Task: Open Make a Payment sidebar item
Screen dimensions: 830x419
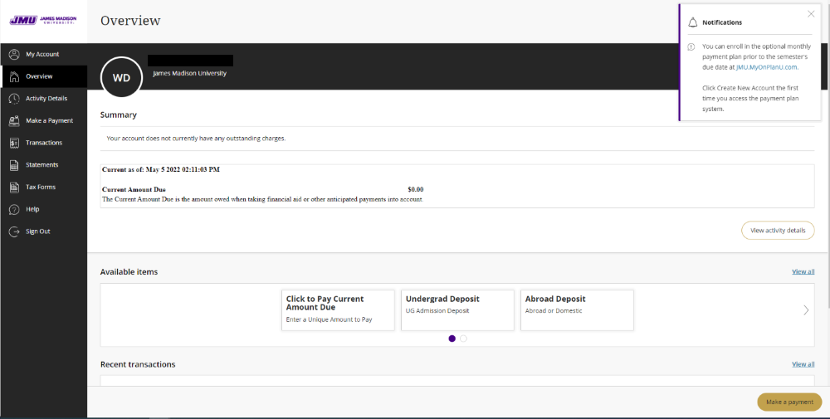Action: tap(43, 120)
